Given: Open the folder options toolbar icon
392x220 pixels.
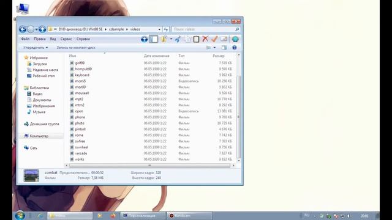Looking at the screenshot, I should (x=164, y=39).
